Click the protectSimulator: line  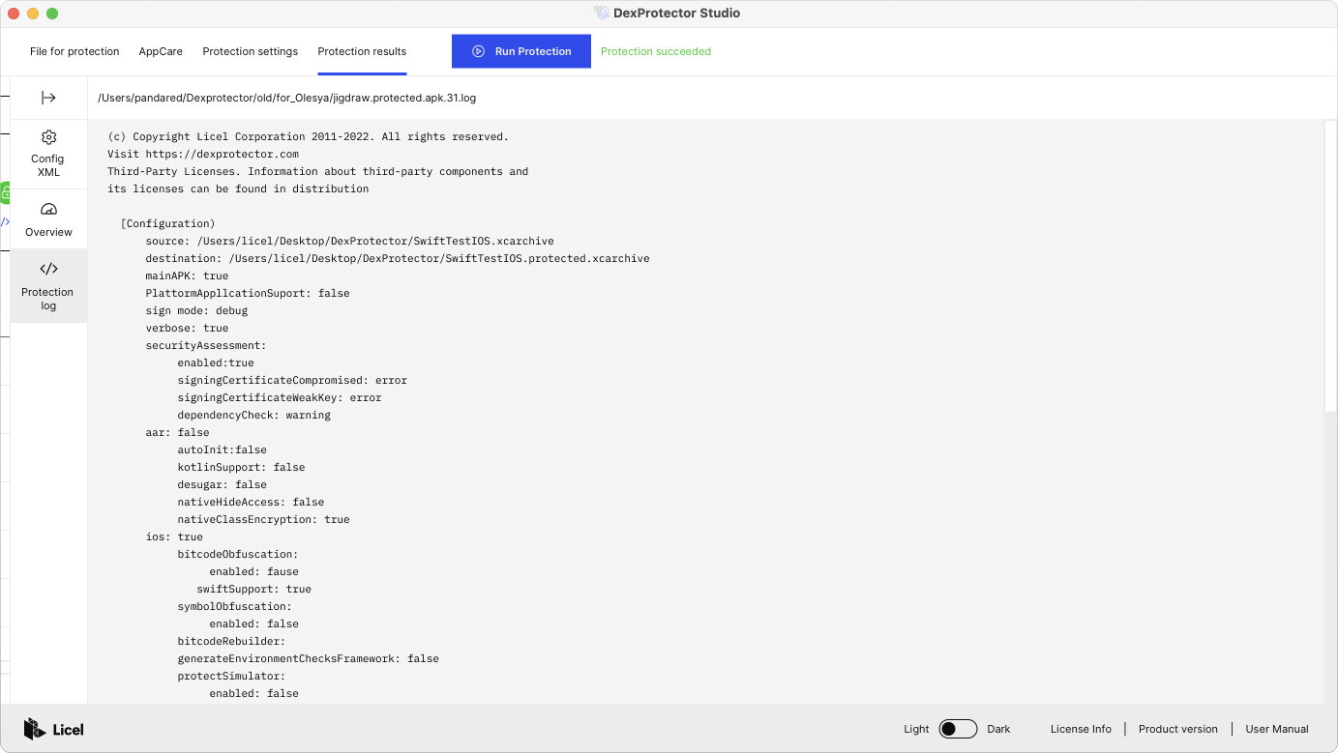pyautogui.click(x=231, y=676)
